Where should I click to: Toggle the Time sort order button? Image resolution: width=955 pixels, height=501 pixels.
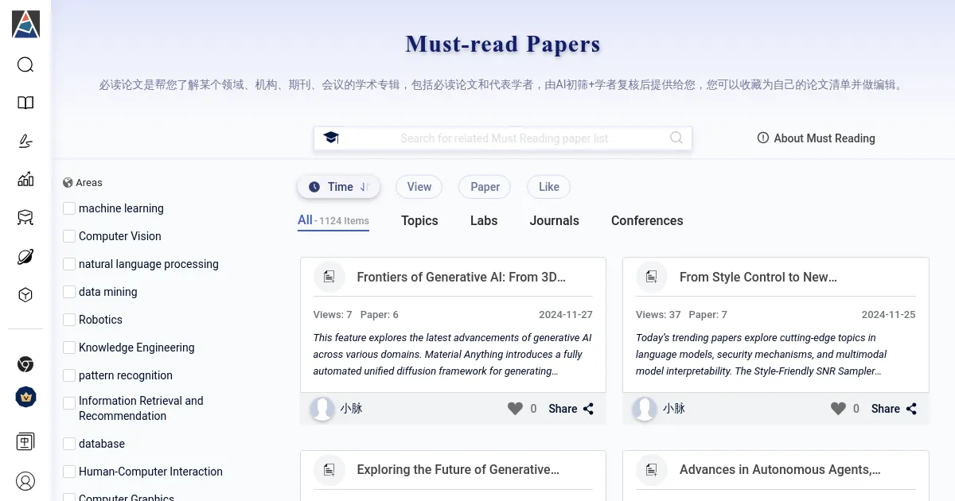(339, 187)
